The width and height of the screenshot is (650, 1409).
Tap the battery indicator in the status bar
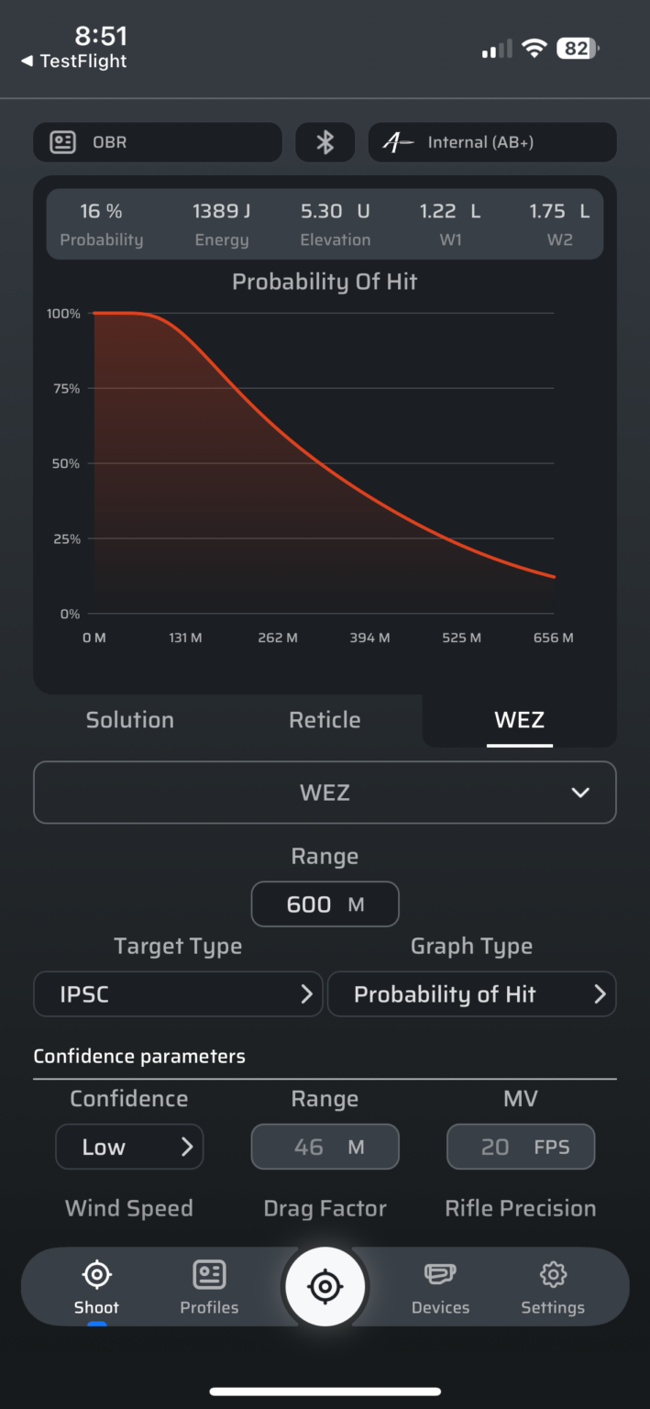tap(577, 48)
